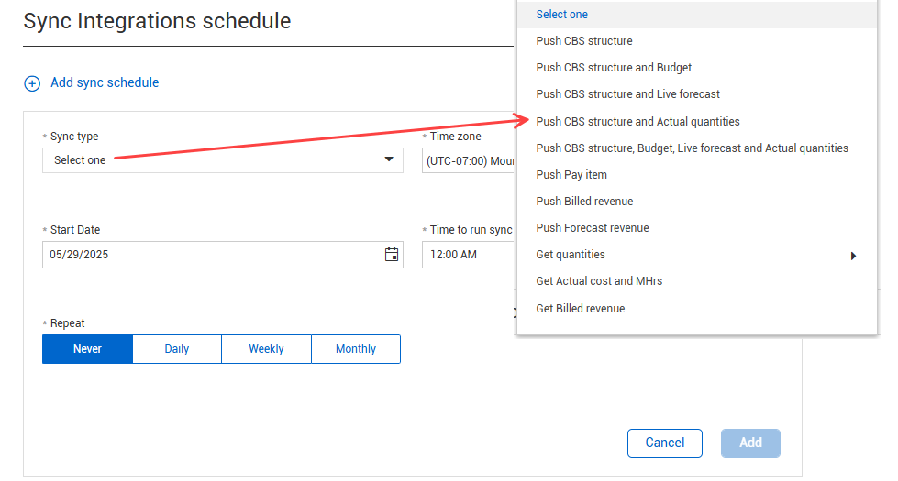The image size is (898, 481).
Task: Open the Sync type dropdown
Action: point(222,160)
